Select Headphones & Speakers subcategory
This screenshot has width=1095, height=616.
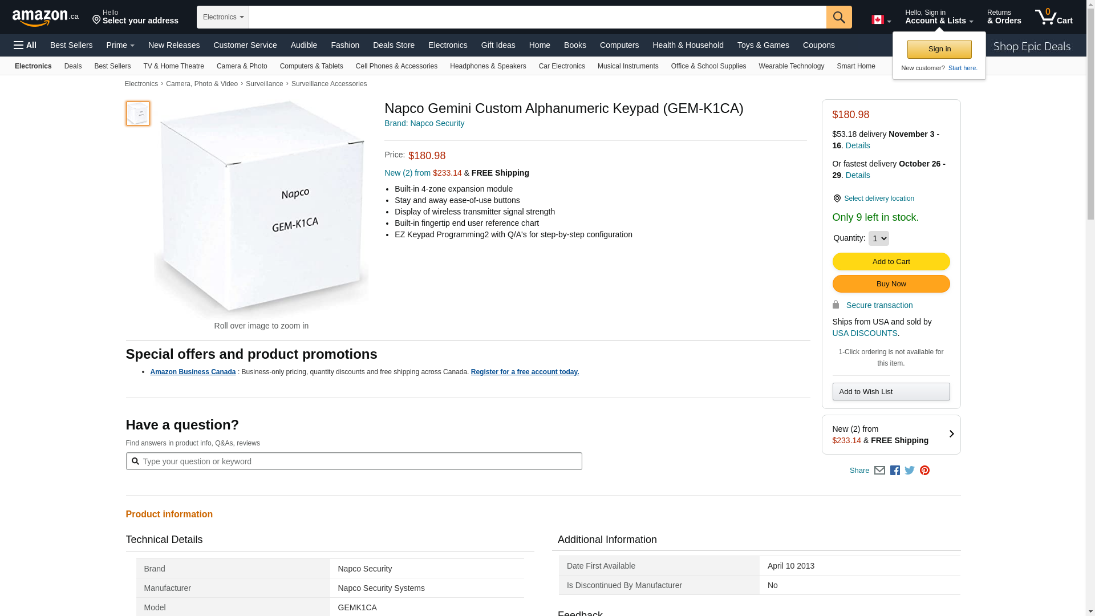pos(488,66)
